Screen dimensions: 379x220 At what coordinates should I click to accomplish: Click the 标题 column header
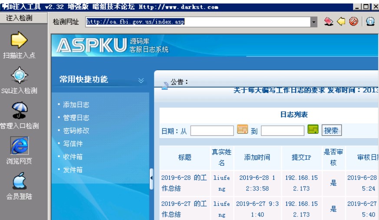185,158
